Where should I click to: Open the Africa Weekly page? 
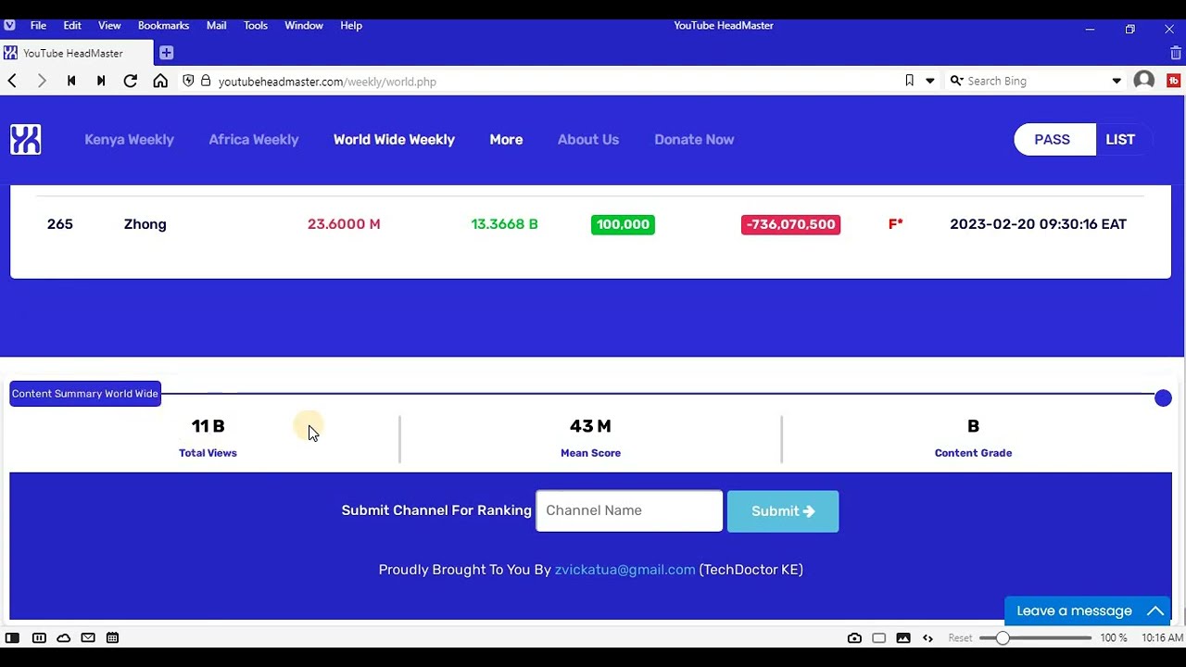(x=253, y=139)
